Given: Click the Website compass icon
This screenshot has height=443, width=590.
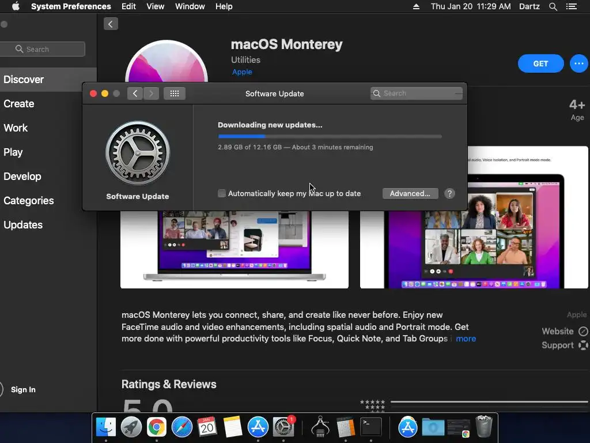Looking at the screenshot, I should tap(583, 331).
